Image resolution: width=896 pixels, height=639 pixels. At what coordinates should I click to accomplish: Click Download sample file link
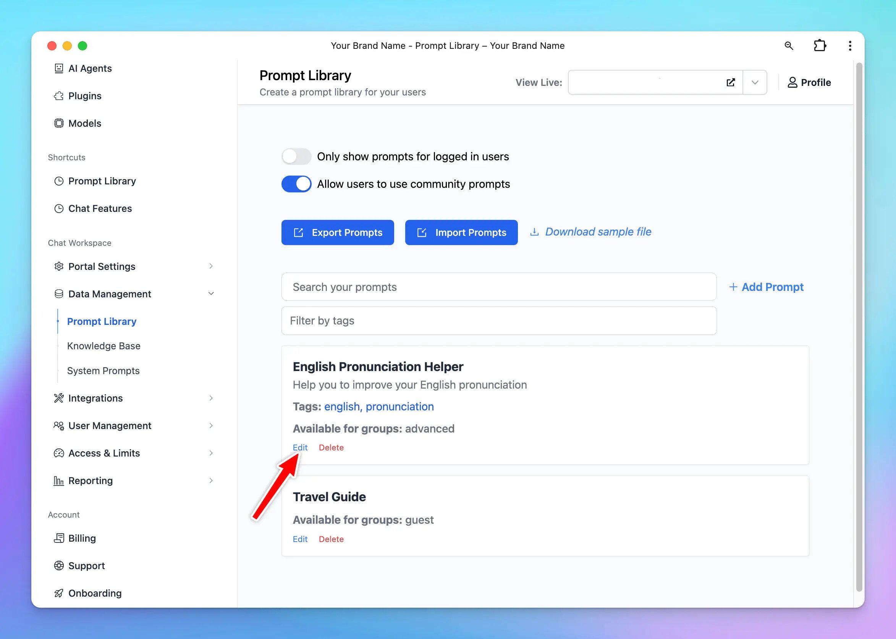pyautogui.click(x=590, y=232)
